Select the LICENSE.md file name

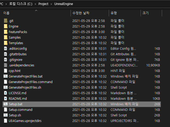pyautogui.click(x=18, y=93)
